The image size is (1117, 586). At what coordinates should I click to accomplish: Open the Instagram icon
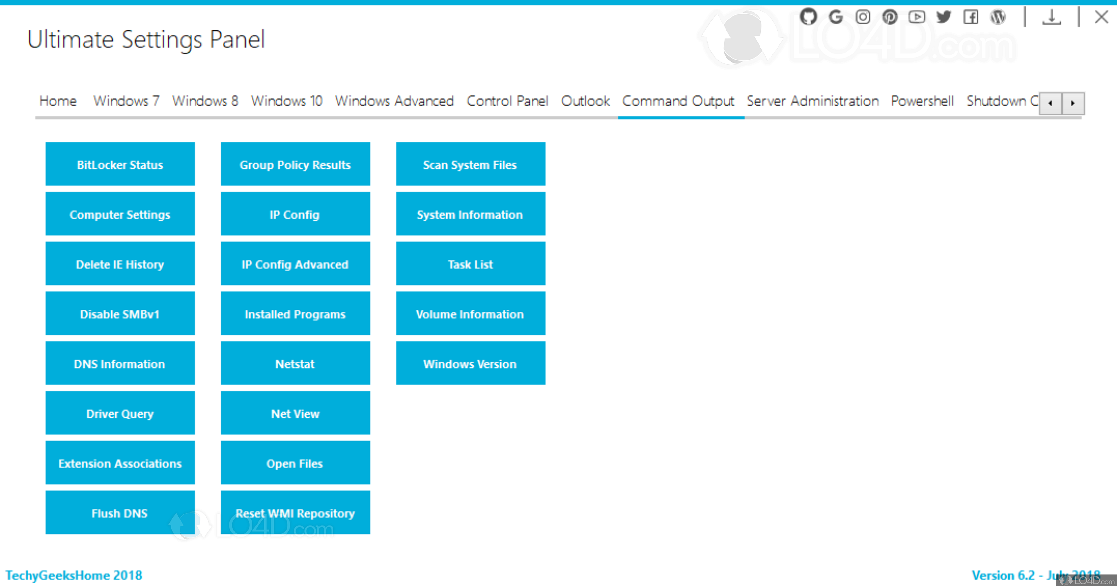(863, 17)
